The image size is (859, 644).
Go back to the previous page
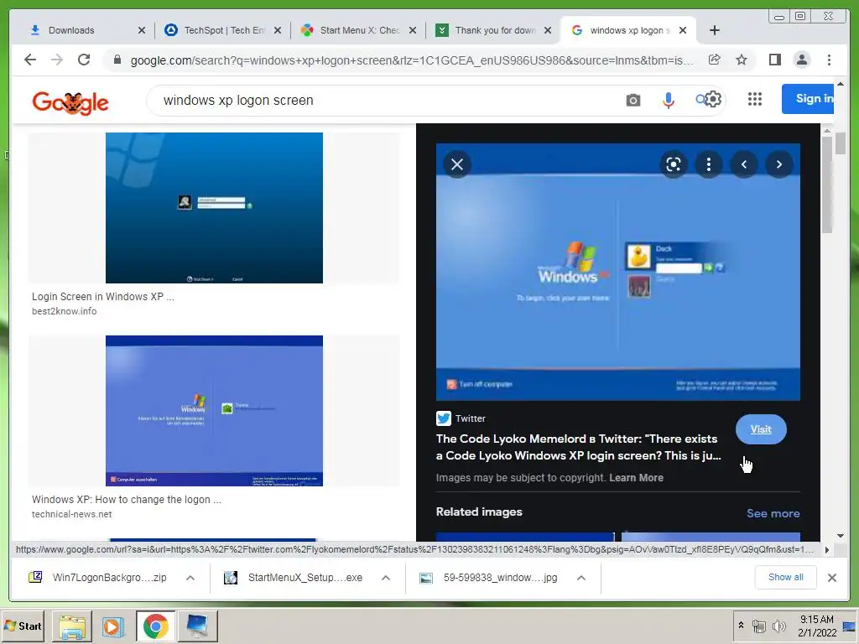click(30, 60)
